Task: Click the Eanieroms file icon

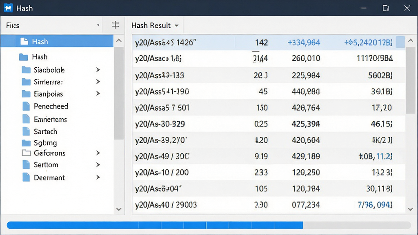Action: pyautogui.click(x=26, y=119)
